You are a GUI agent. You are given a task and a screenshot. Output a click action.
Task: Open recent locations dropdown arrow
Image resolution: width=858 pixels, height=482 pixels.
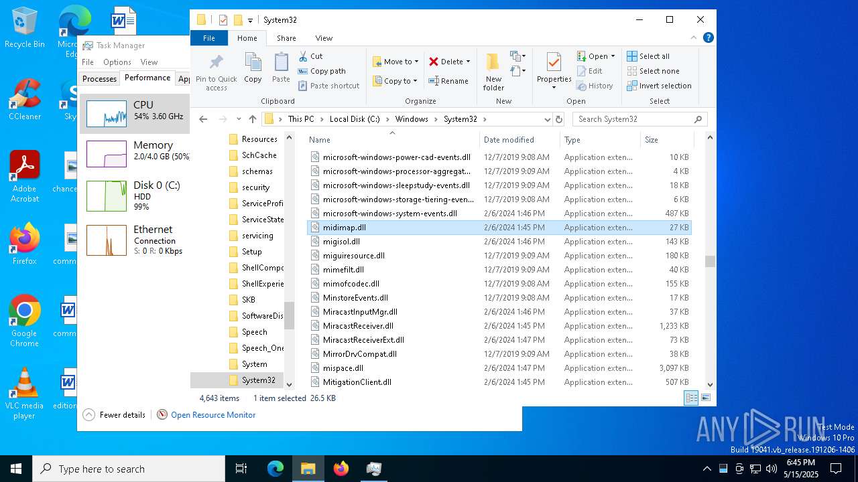239,119
